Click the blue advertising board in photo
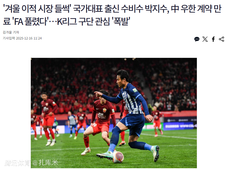The image size is (231, 170). [180, 126]
